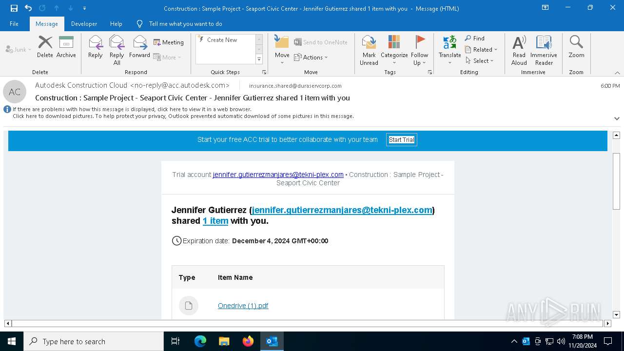The height and width of the screenshot is (351, 624).
Task: Open the Tags dialog launcher
Action: [430, 72]
